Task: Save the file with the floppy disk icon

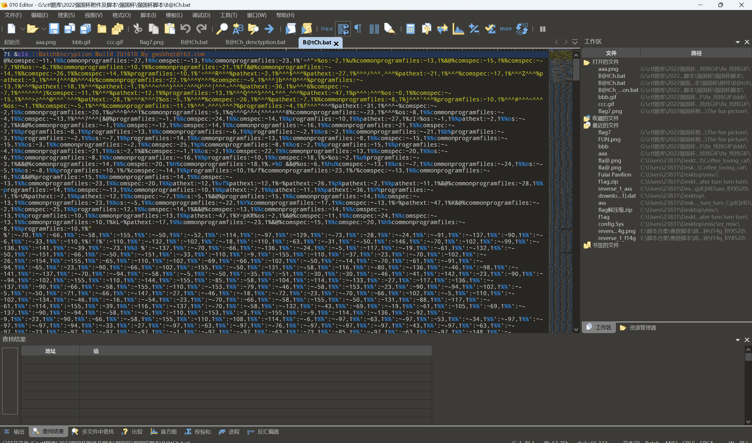Action: [x=54, y=29]
